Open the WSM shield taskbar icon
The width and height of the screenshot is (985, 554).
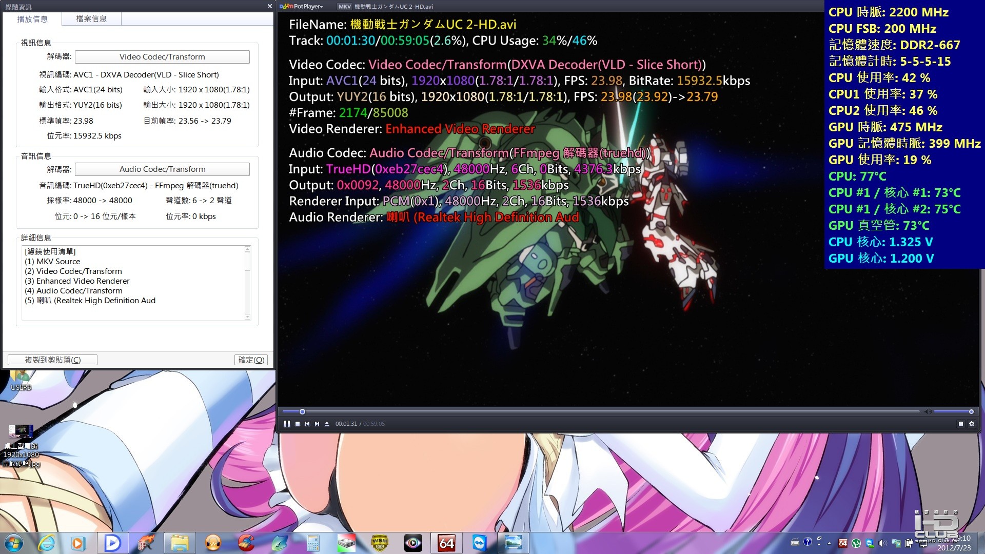tap(380, 543)
